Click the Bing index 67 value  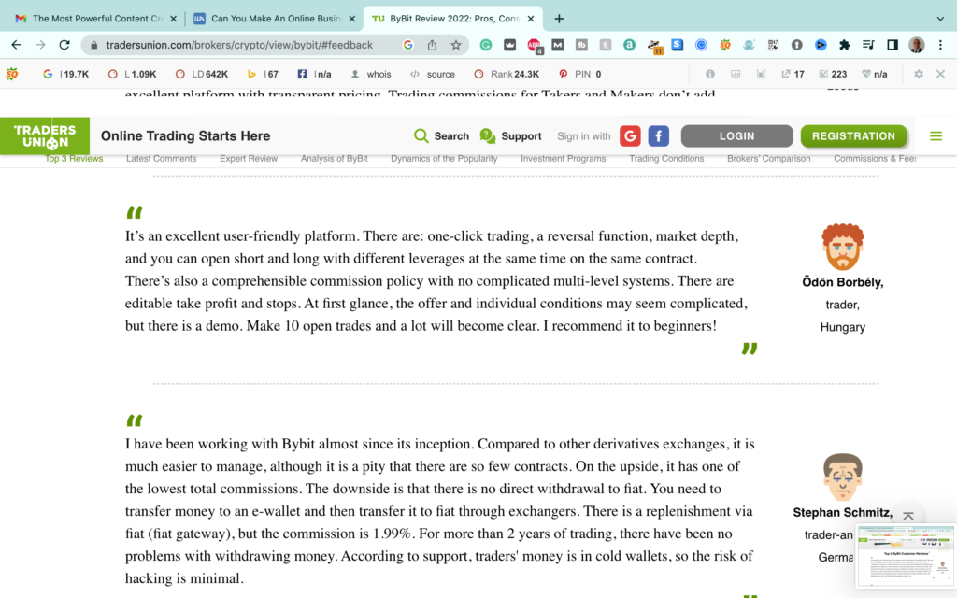(263, 74)
